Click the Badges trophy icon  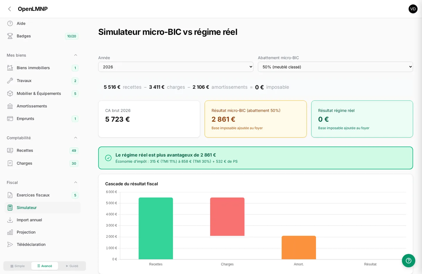point(10,36)
